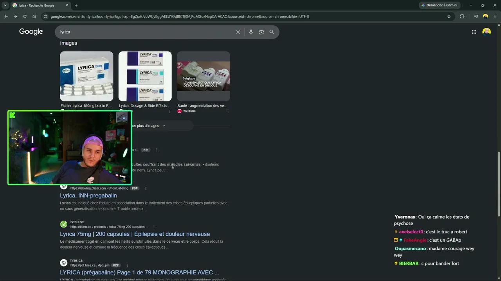The width and height of the screenshot is (501, 281).
Task: Open the Chrome three-dot menu
Action: pyautogui.click(x=495, y=16)
